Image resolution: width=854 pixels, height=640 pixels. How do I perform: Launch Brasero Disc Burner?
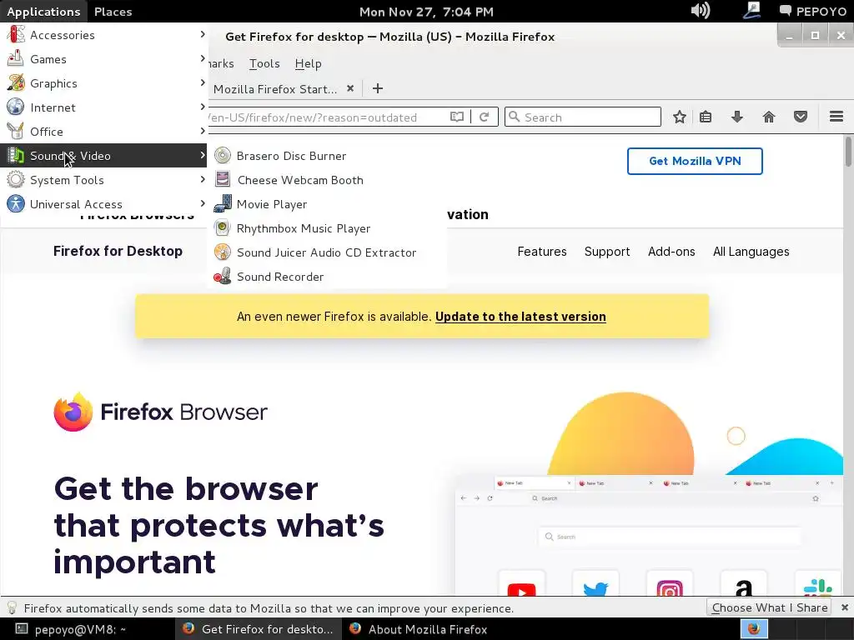pyautogui.click(x=327, y=156)
